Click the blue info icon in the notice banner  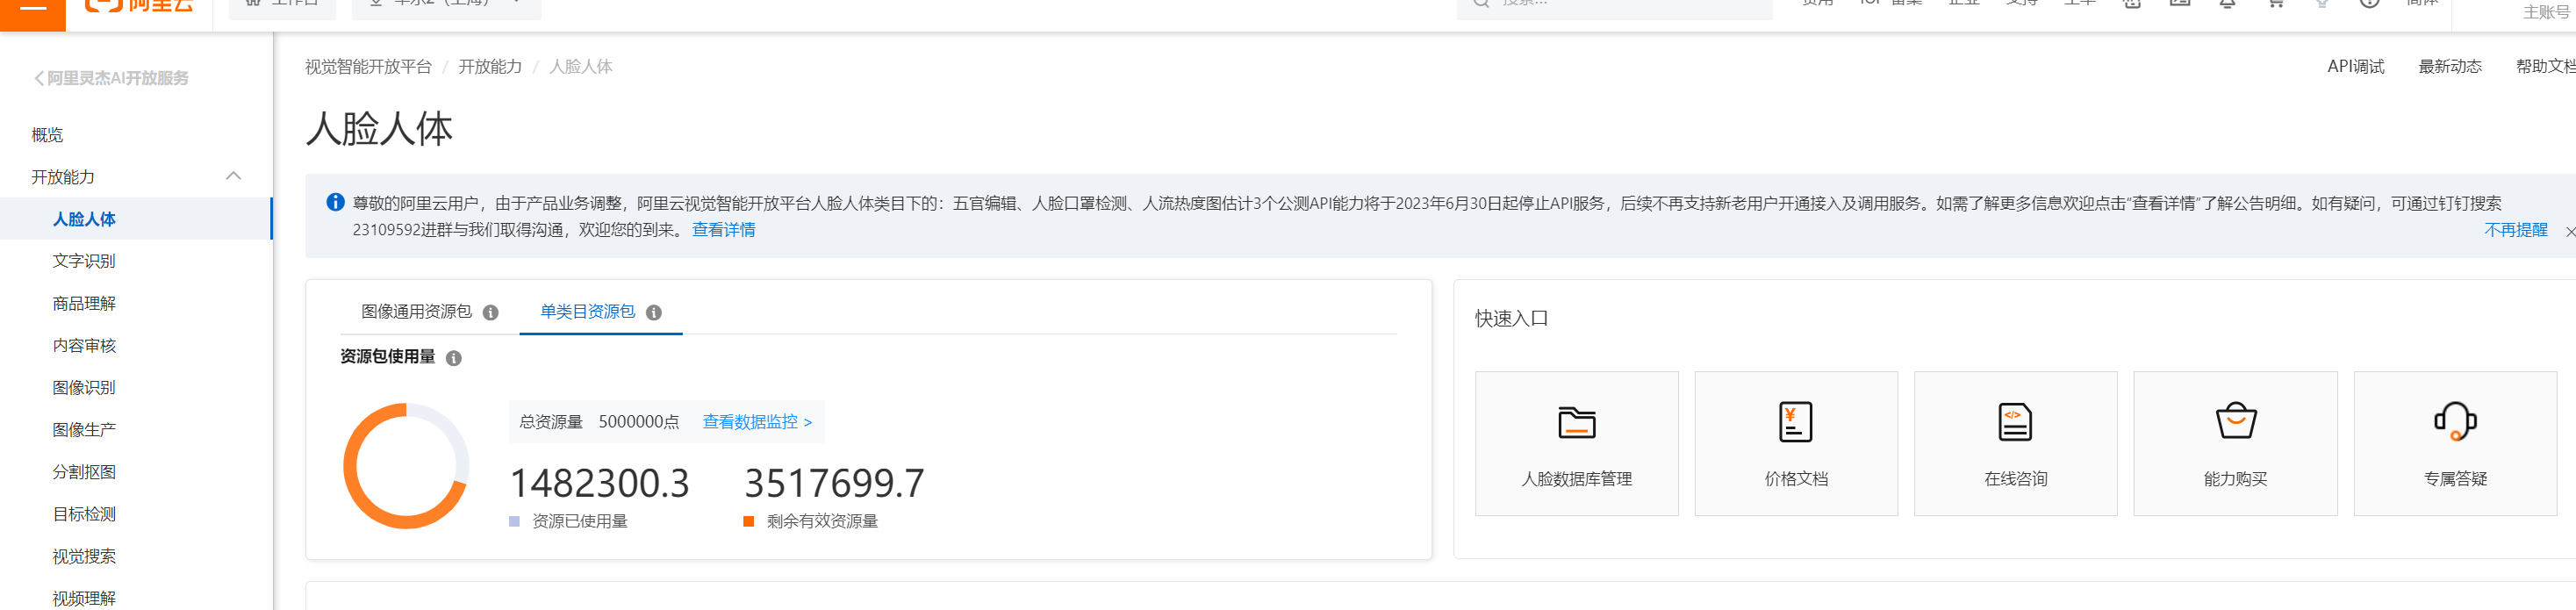click(x=336, y=202)
